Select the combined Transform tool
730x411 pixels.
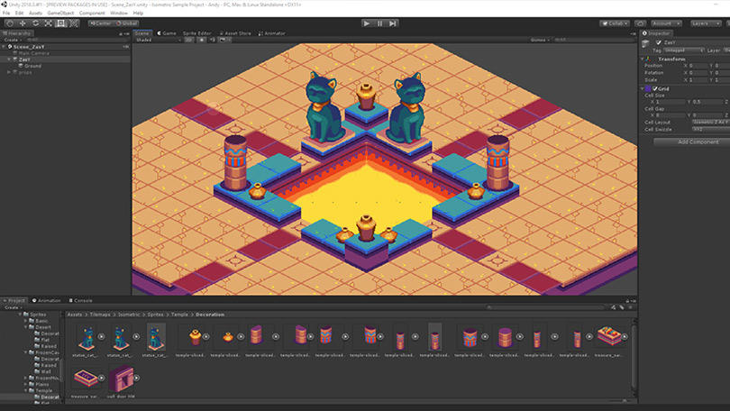point(74,23)
